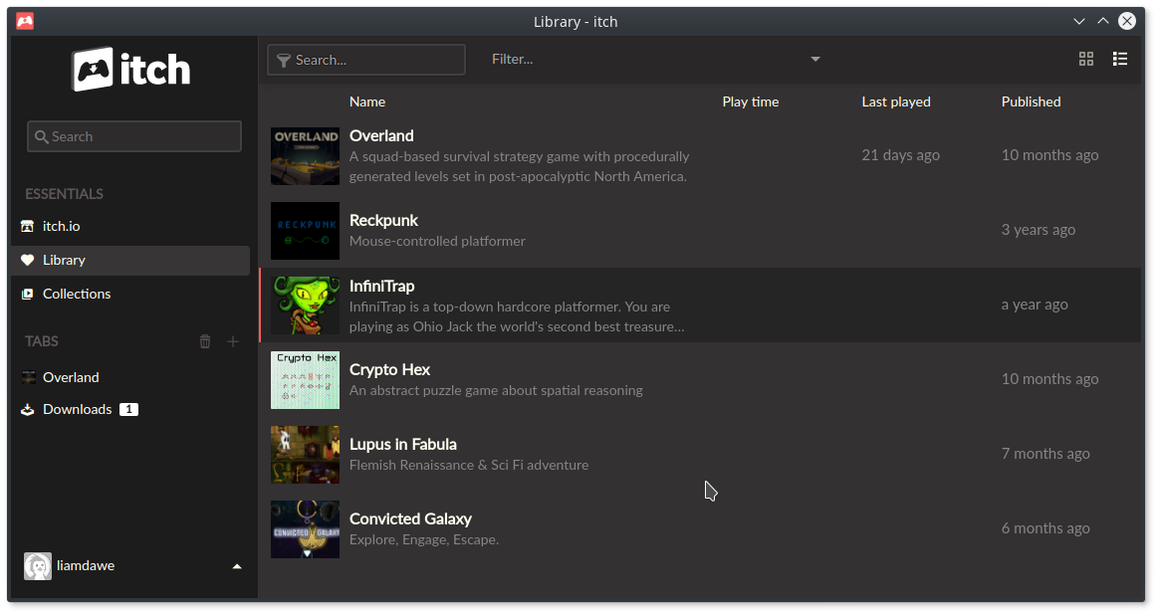Click the Crypto Hex game title
The image size is (1158, 615).
pyautogui.click(x=389, y=370)
